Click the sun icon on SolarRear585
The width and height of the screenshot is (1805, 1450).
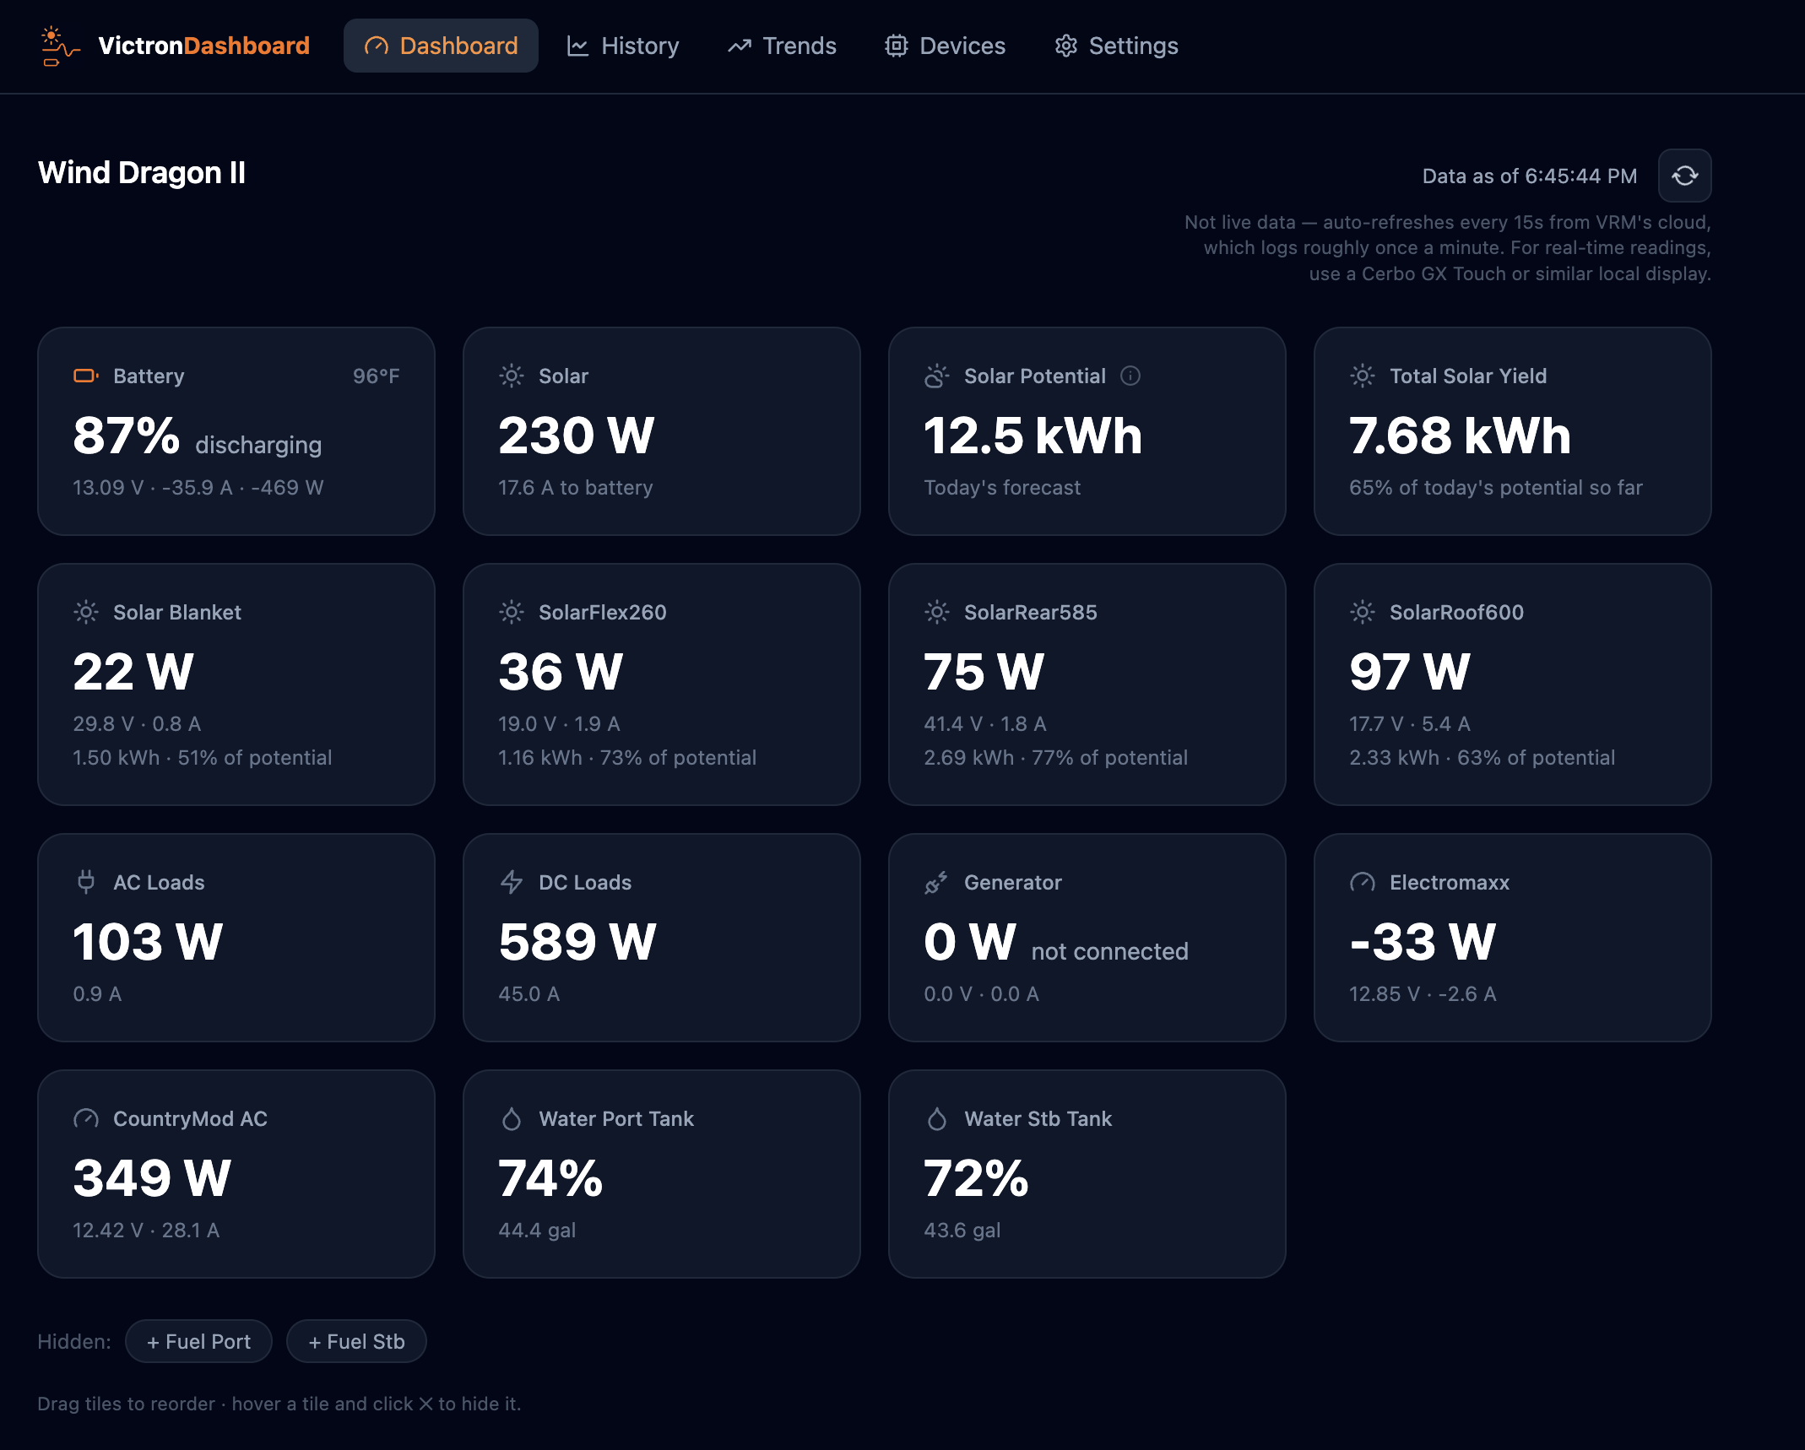pyautogui.click(x=937, y=612)
